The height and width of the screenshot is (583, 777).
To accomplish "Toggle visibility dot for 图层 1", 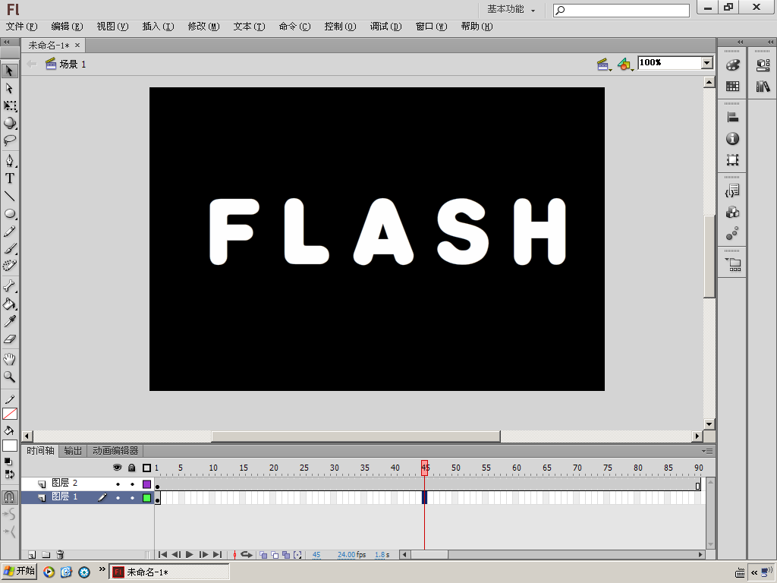I will pyautogui.click(x=118, y=498).
